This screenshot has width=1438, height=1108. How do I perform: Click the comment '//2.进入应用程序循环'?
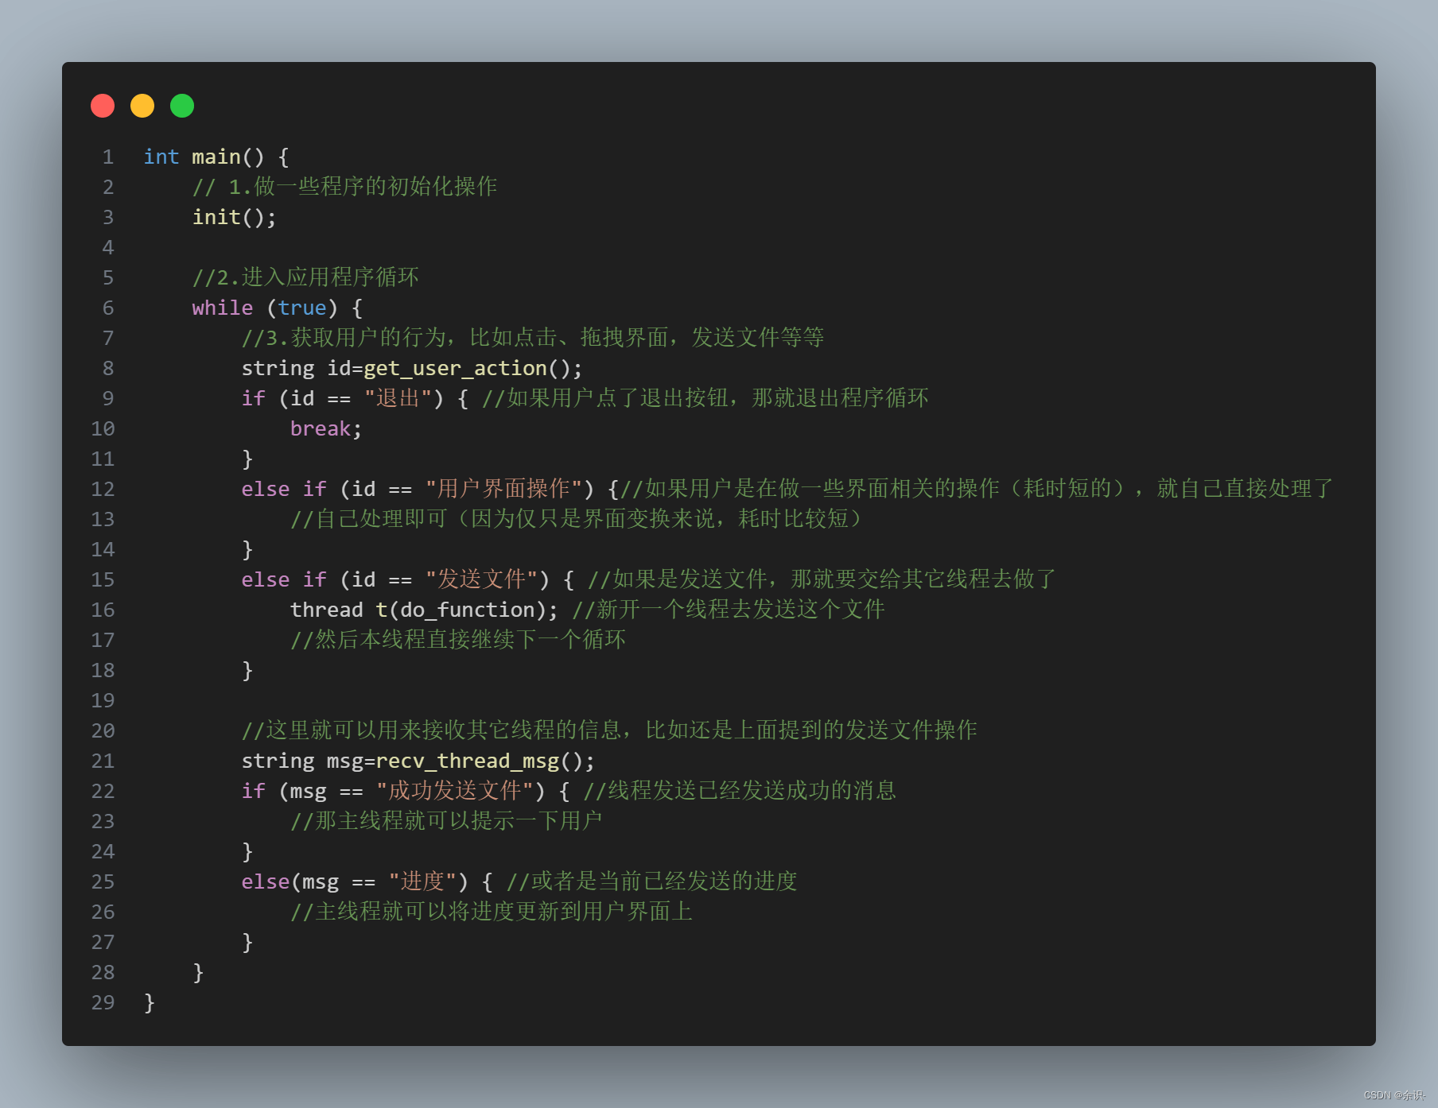pyautogui.click(x=305, y=277)
